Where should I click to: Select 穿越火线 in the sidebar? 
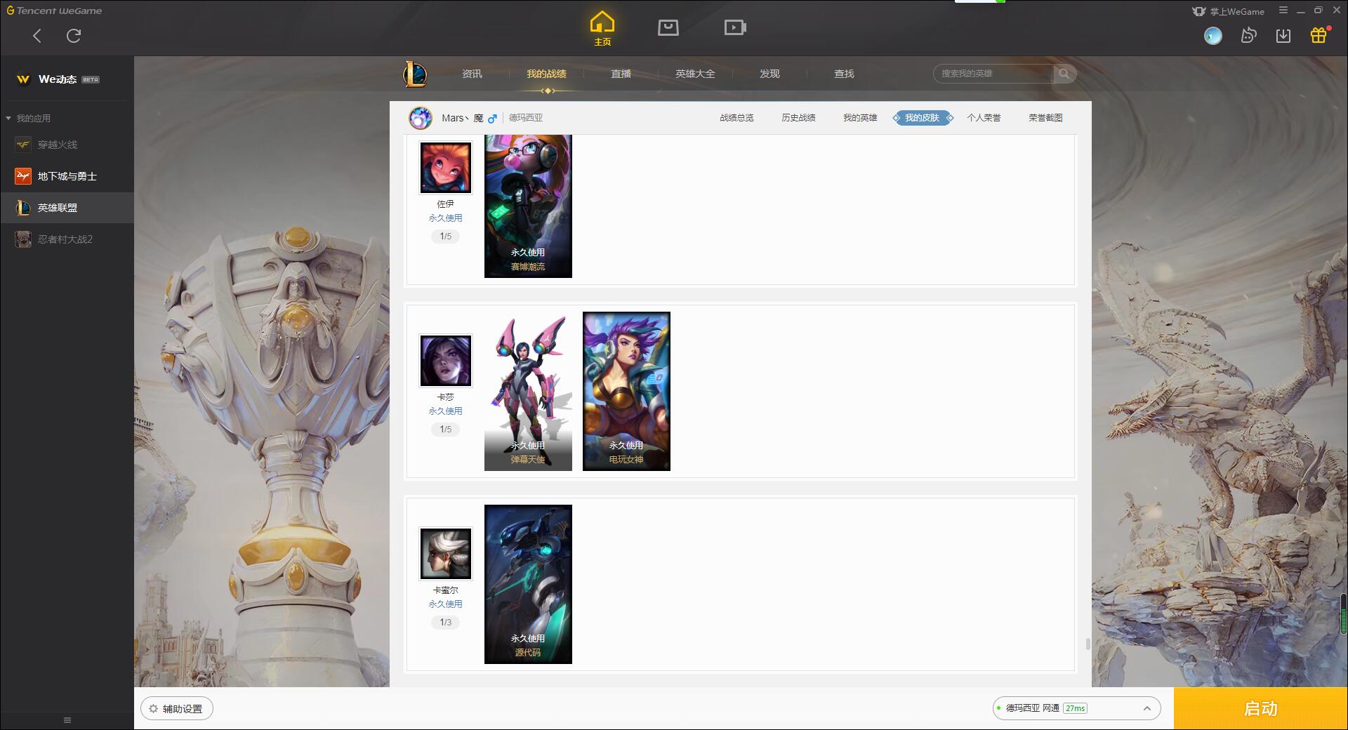tap(67, 145)
